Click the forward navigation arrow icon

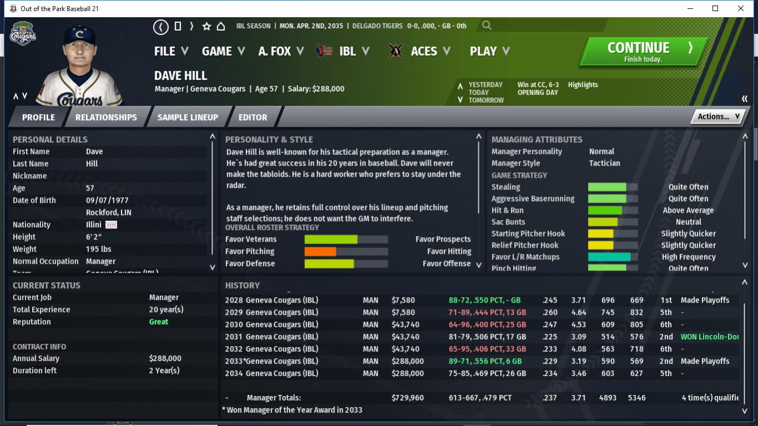(192, 26)
